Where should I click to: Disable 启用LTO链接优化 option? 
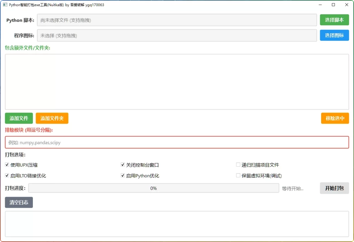click(7, 176)
